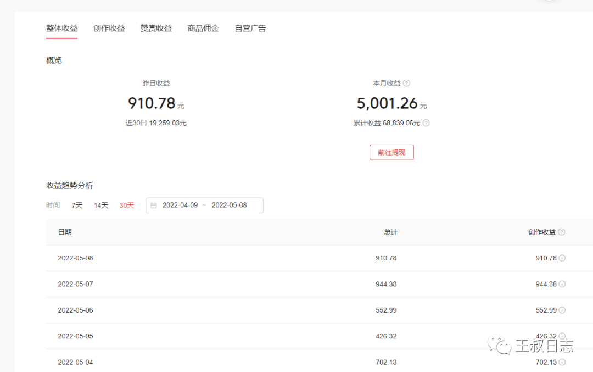
Task: Click the help icon beside 累计收益
Action: click(x=426, y=123)
